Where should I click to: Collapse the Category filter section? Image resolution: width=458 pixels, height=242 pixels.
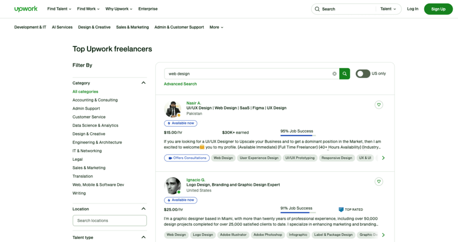point(144,83)
